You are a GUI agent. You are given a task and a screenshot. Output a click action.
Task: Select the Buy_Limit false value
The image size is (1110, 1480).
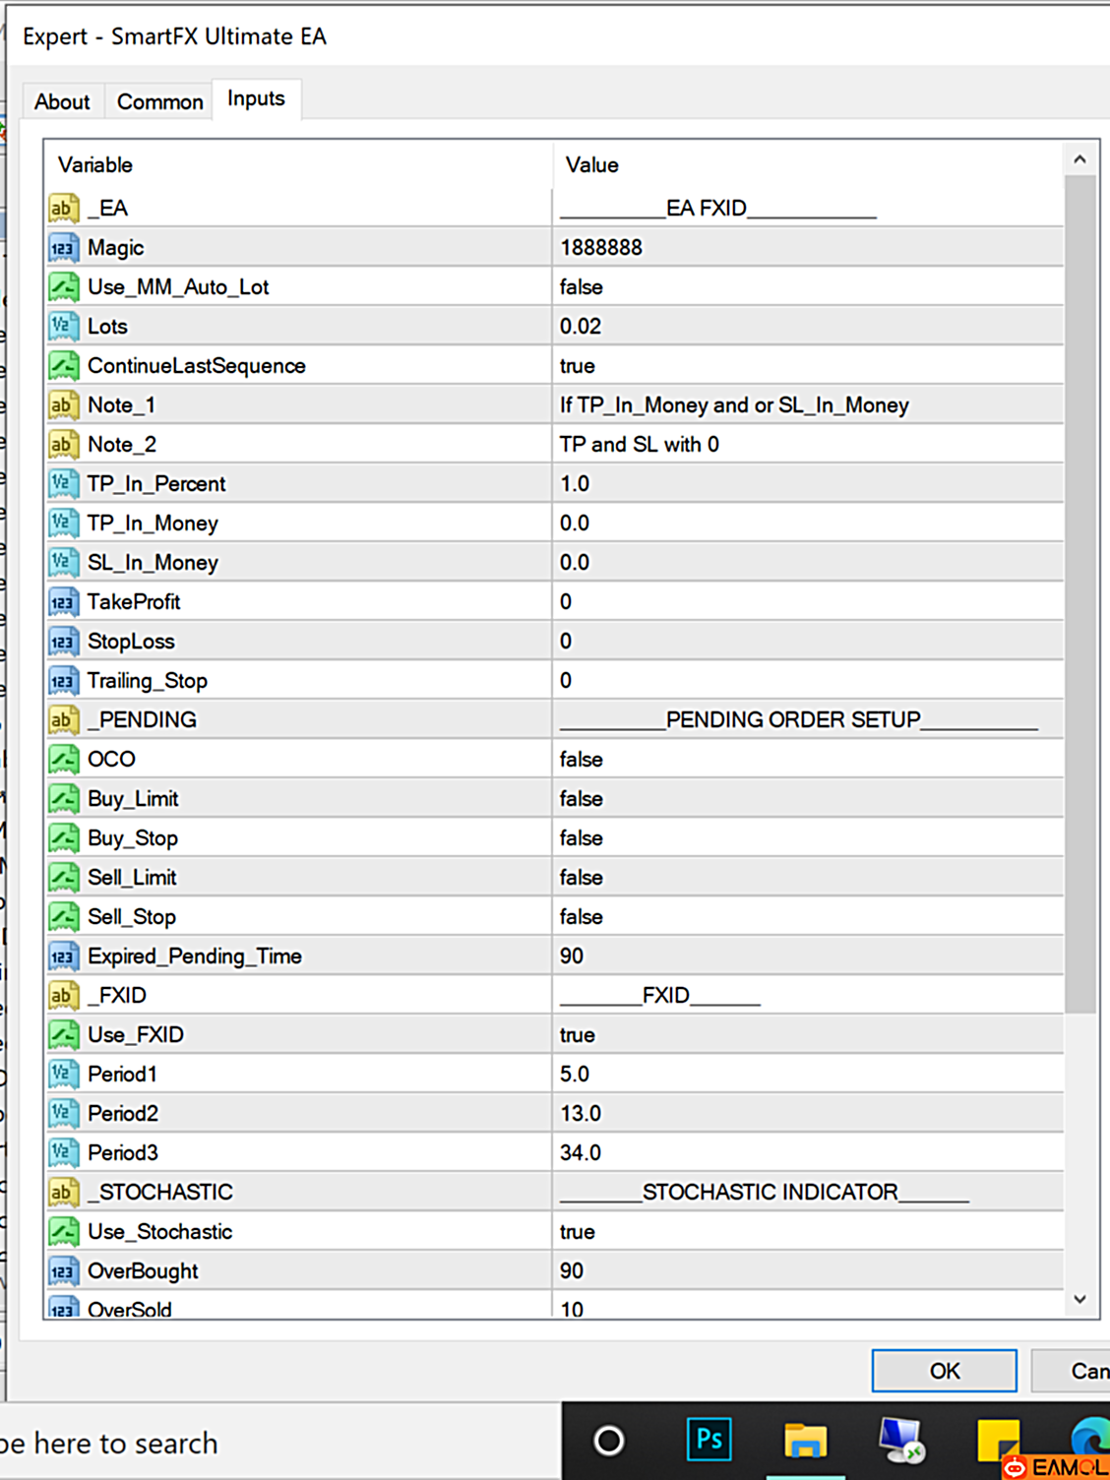pos(582,798)
